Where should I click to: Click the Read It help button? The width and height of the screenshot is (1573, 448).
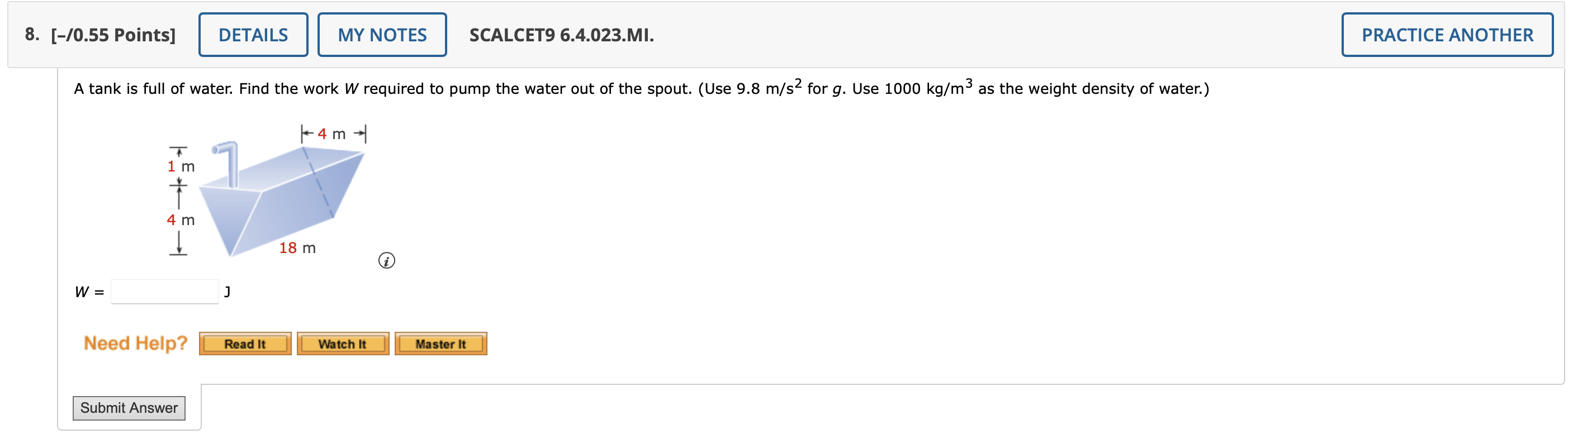pos(245,343)
